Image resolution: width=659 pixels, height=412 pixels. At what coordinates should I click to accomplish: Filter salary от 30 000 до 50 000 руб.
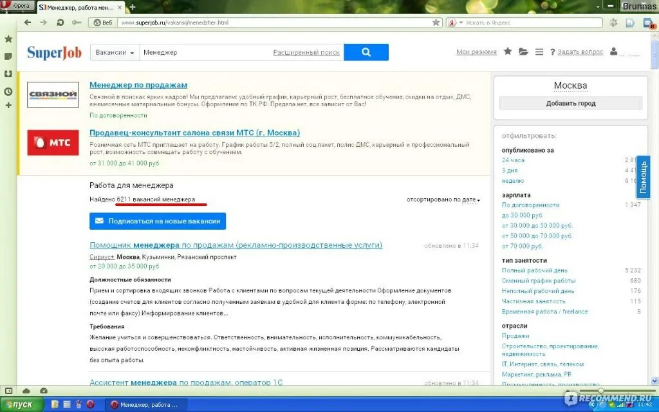tap(537, 226)
